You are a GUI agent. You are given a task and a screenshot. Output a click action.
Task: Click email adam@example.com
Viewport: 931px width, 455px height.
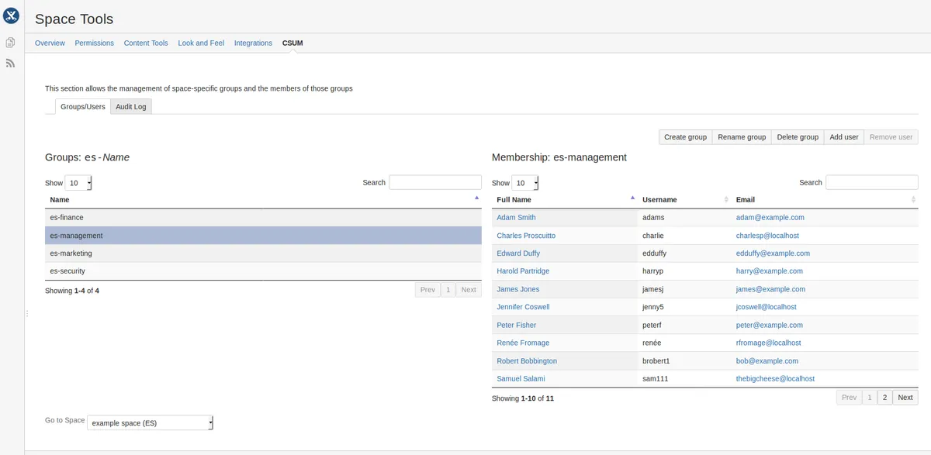click(770, 218)
